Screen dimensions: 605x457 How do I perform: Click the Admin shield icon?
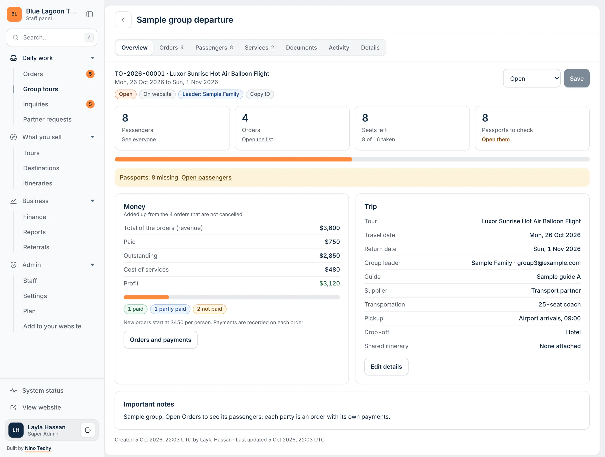point(13,265)
